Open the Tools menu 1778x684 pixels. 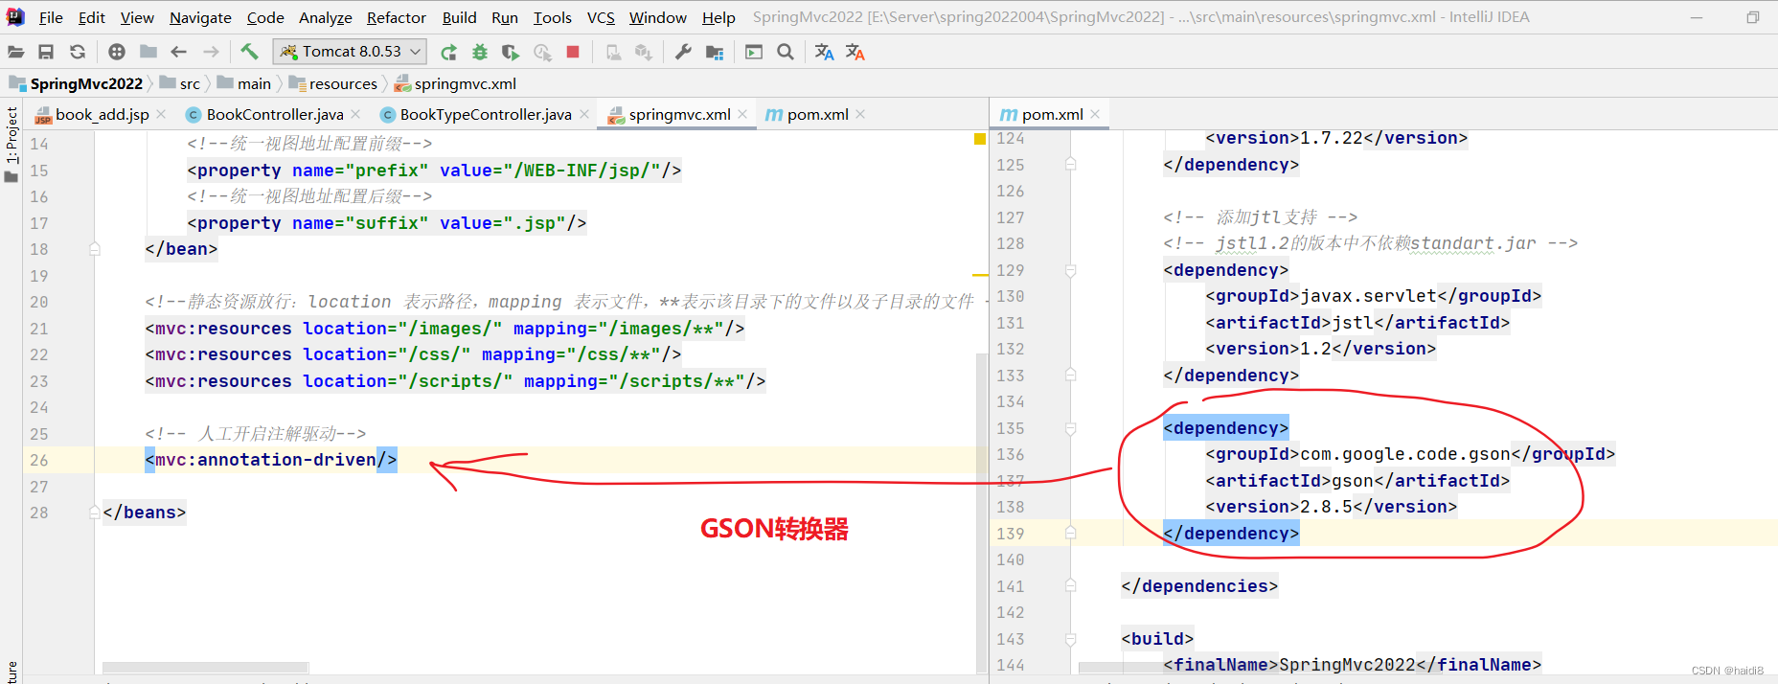click(553, 17)
